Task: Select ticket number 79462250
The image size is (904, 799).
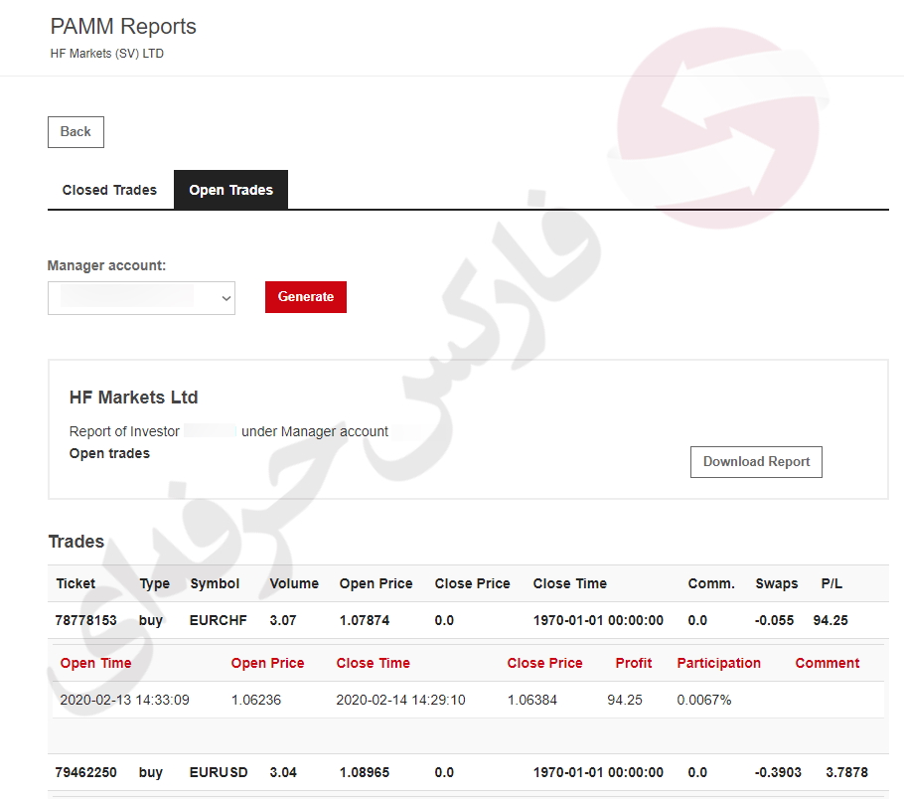Action: pos(85,772)
